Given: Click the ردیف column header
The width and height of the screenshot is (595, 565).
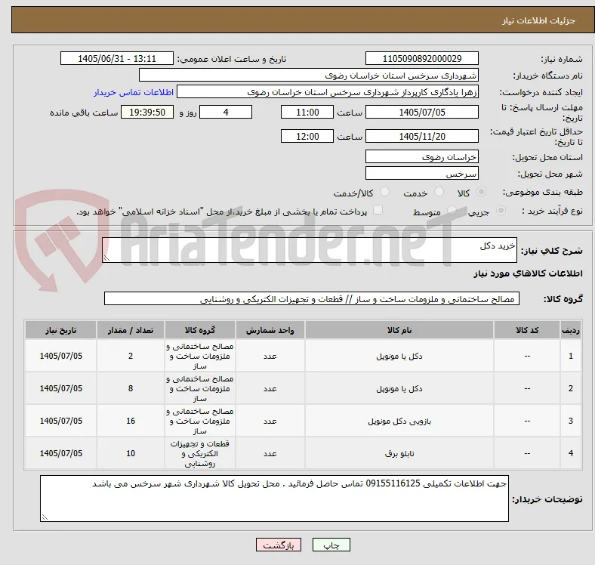Looking at the screenshot, I should pyautogui.click(x=570, y=330).
